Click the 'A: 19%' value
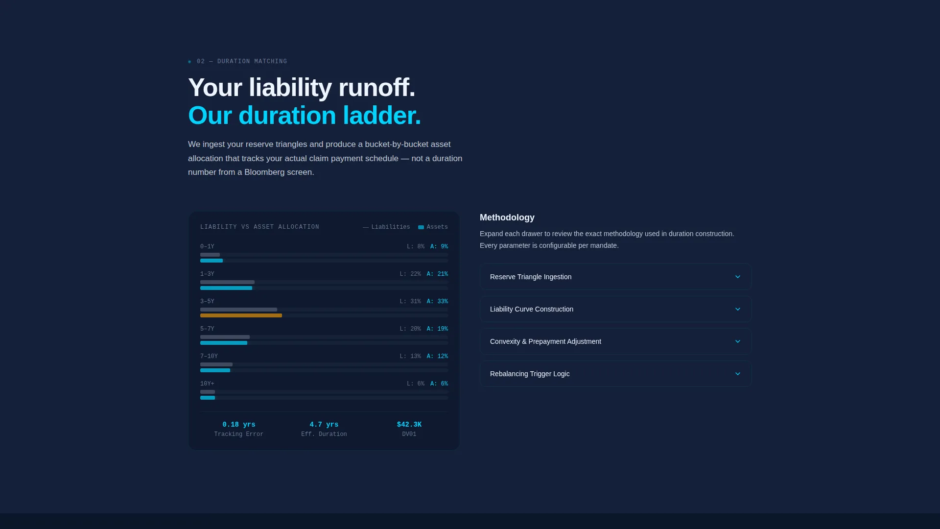 pos(437,329)
